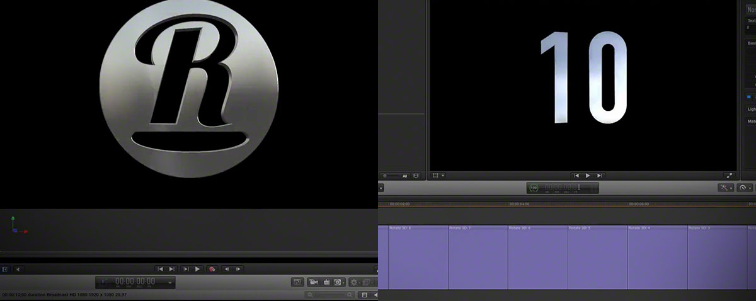This screenshot has height=301, width=756.
Task: Go to next edit in Final Cut viewer
Action: (600, 176)
